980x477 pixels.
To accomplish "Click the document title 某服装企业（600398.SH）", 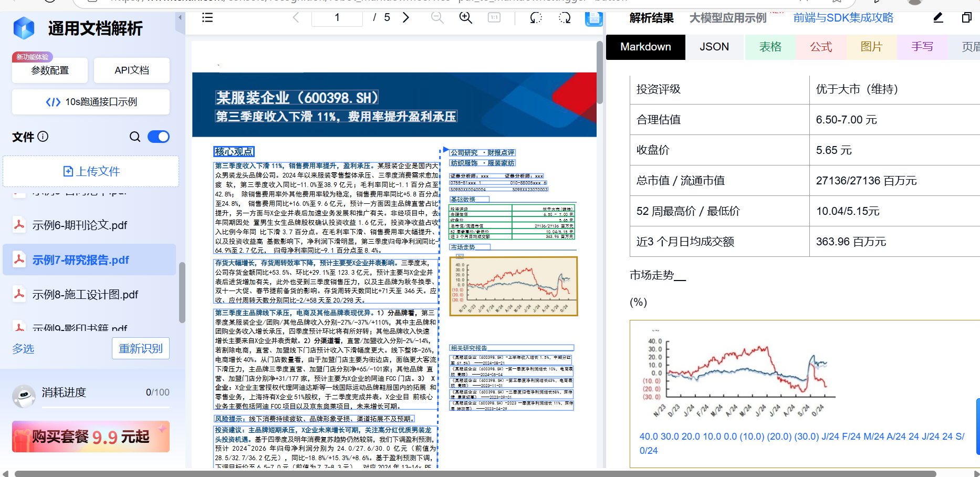I will (297, 98).
